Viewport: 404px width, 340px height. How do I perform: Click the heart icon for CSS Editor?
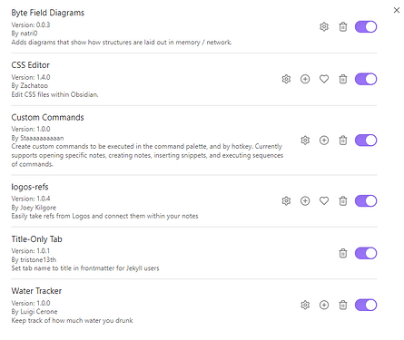click(324, 79)
